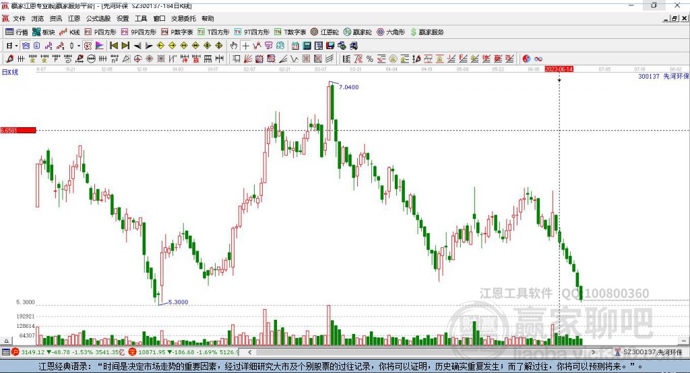Open the P四方形 square tool

100,32
